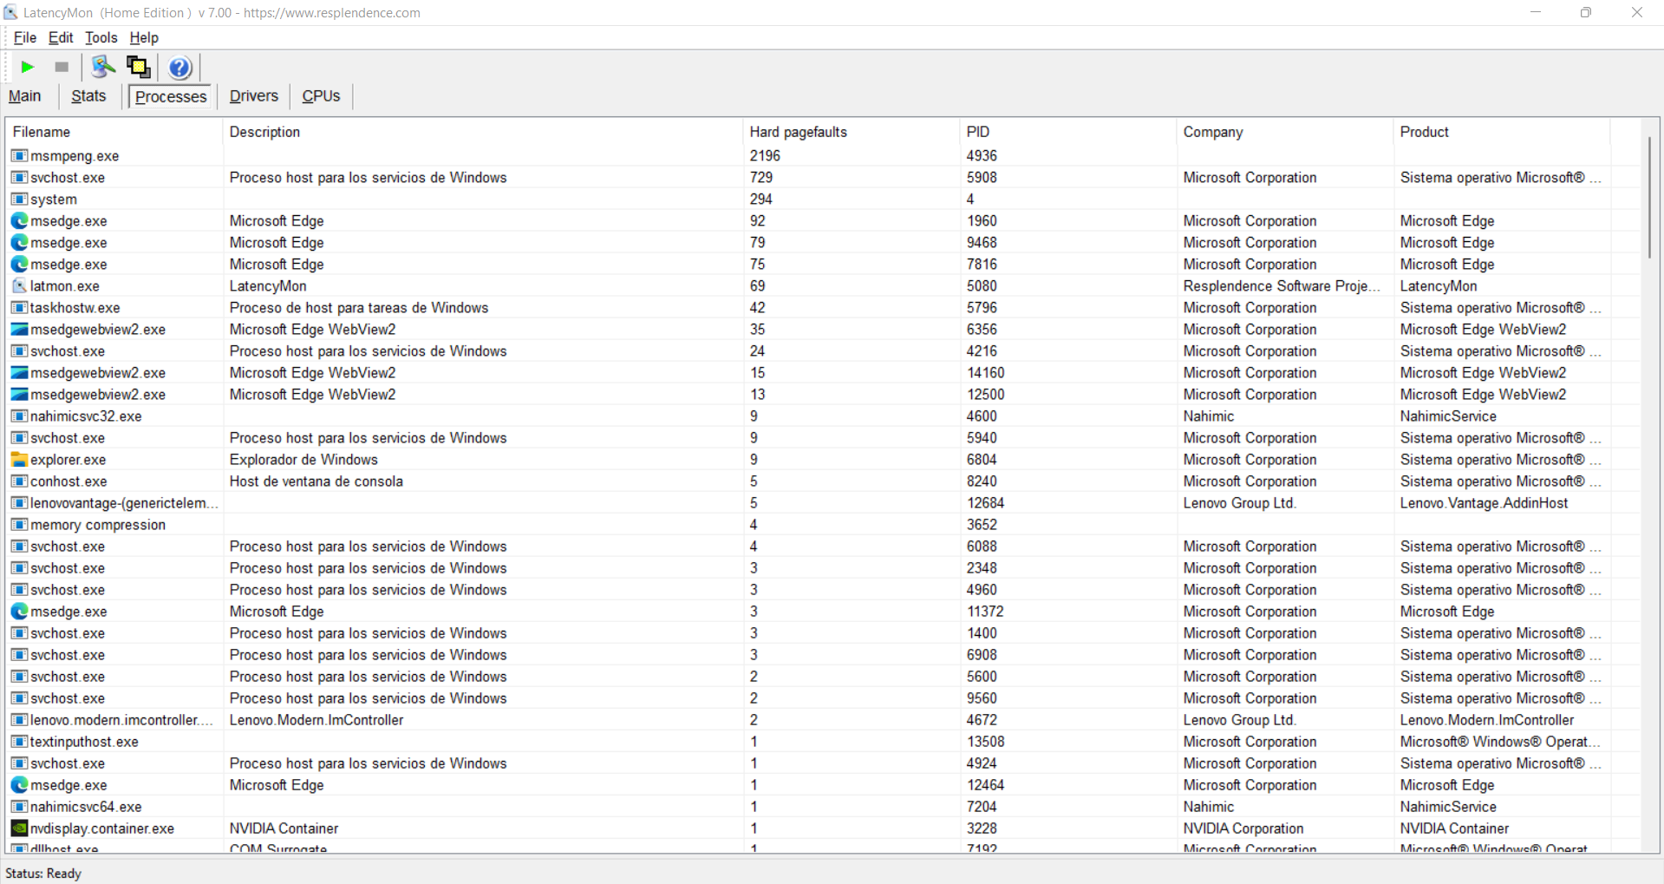This screenshot has width=1664, height=884.
Task: Click the Edge icon for PID 11372 row
Action: (x=19, y=612)
